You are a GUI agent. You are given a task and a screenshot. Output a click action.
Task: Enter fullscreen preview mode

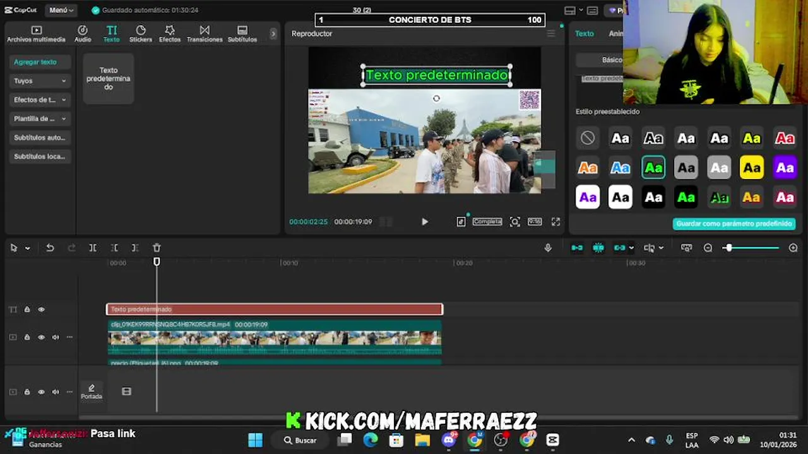pyautogui.click(x=555, y=222)
